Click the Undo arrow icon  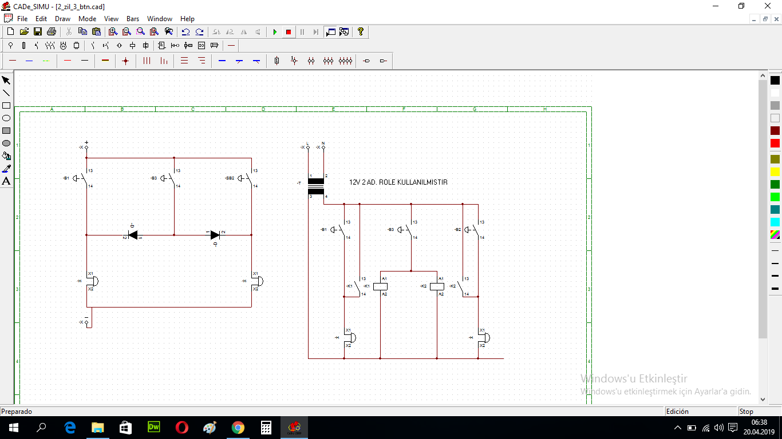(185, 32)
